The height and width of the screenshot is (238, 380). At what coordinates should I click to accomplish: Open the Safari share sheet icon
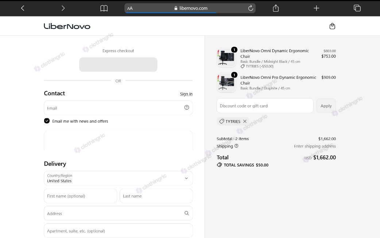click(276, 8)
